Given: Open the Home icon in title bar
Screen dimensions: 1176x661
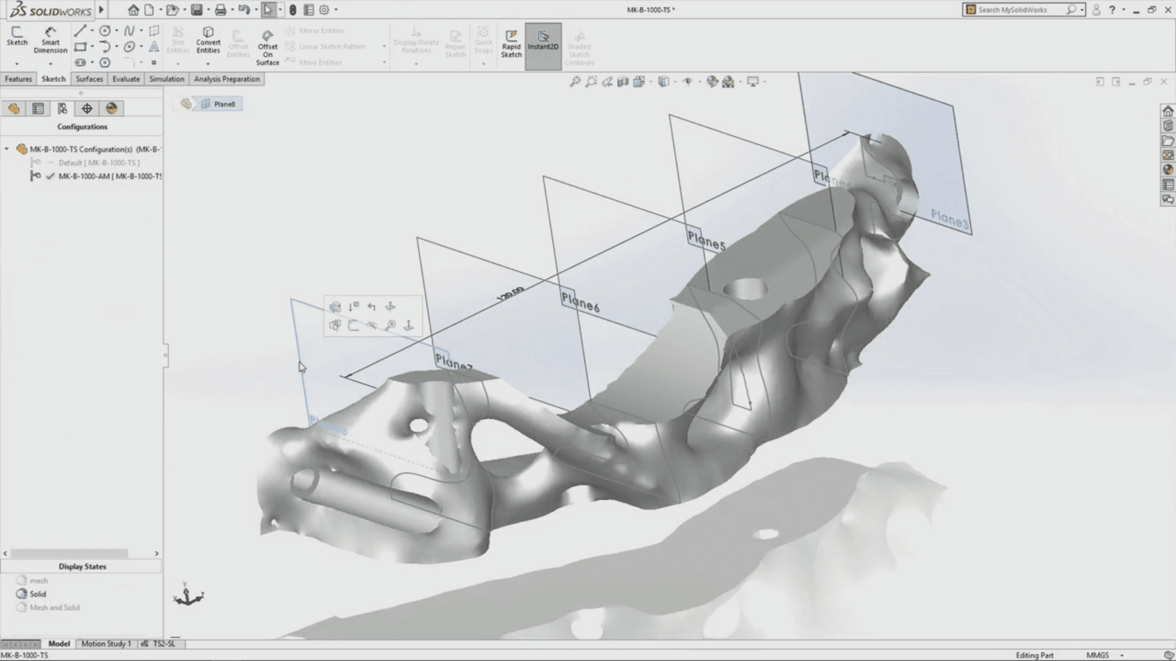Looking at the screenshot, I should (x=133, y=10).
